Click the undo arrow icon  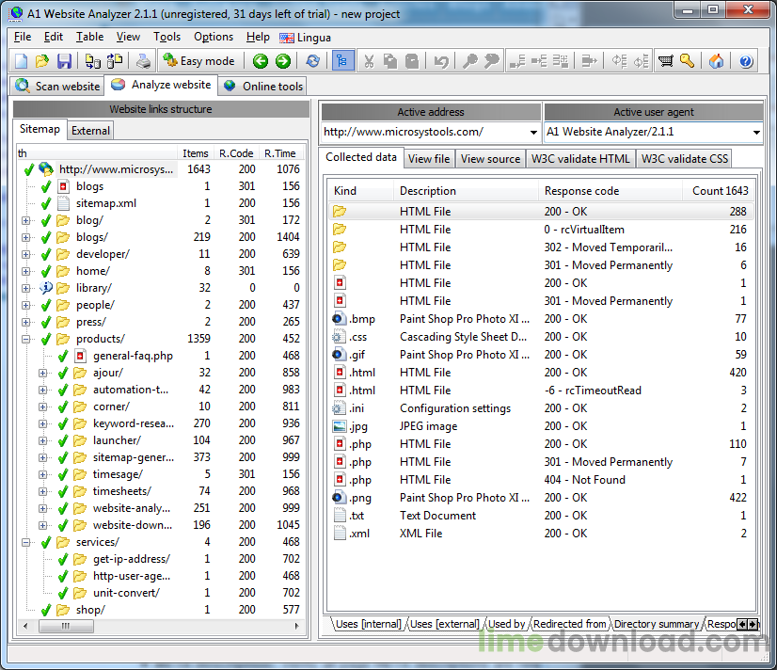click(441, 61)
